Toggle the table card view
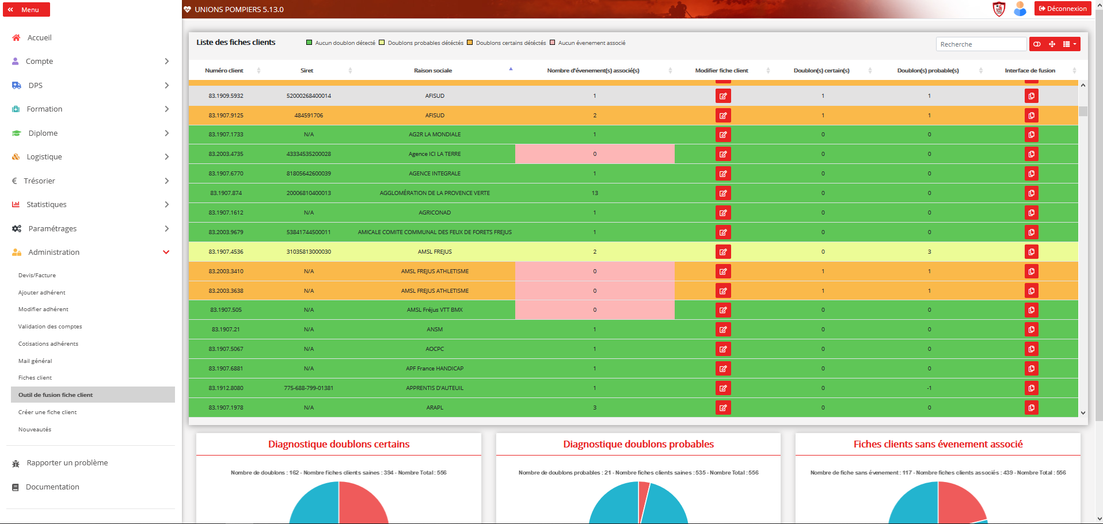Screen dimensions: 1103x524 1037,44
